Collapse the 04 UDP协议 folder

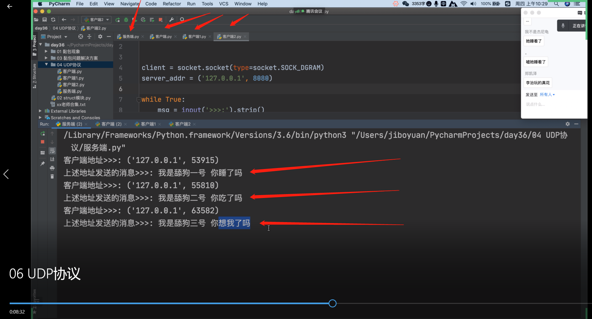point(46,65)
